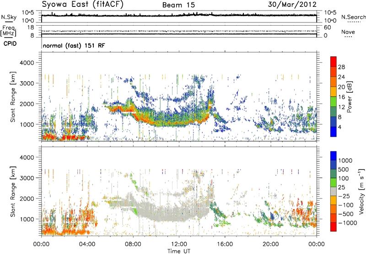Click the red bottom of Velocity color bar
The image size is (366, 254).
click(x=334, y=227)
